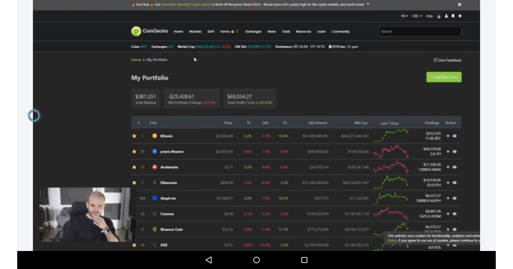Go to the Home navigation item
This screenshot has width=513, height=269.
point(178,31)
